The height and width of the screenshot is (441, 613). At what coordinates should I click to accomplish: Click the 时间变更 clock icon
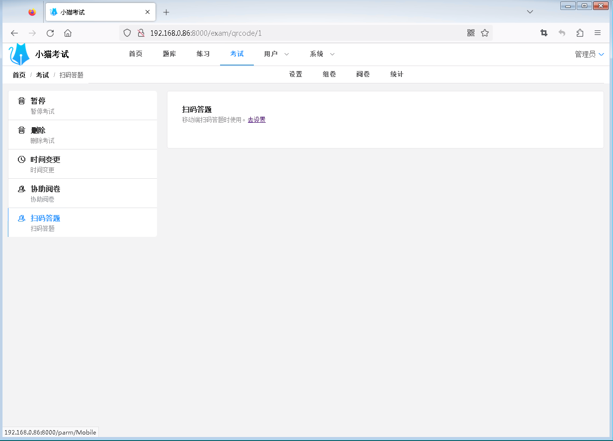[21, 159]
